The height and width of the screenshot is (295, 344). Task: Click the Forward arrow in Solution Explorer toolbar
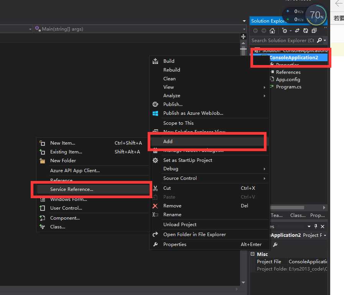click(264, 31)
